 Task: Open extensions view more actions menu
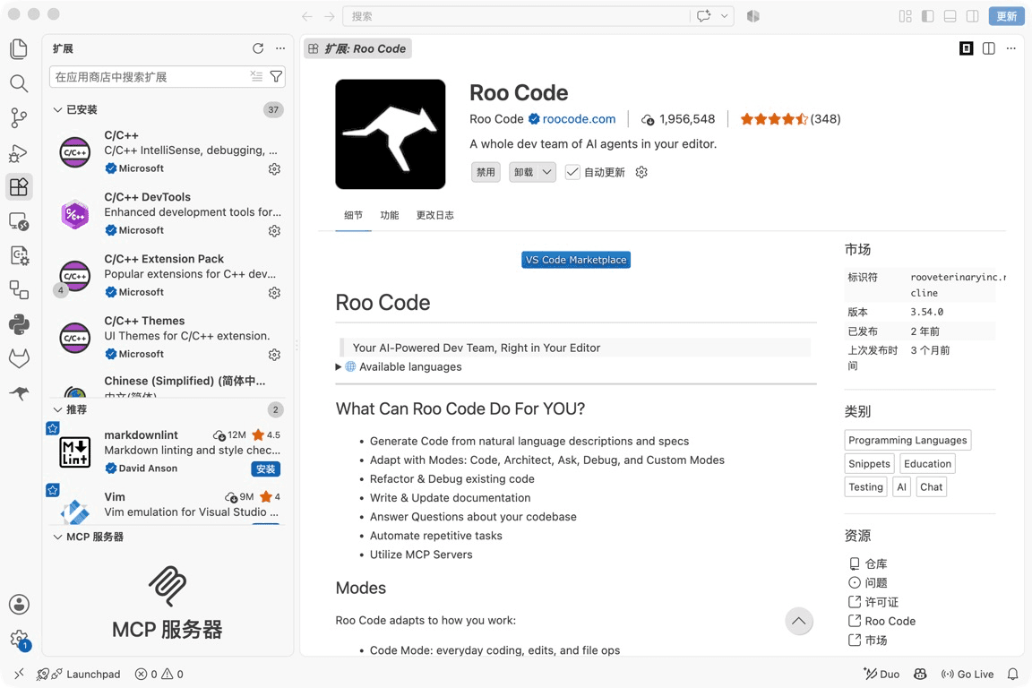point(280,48)
